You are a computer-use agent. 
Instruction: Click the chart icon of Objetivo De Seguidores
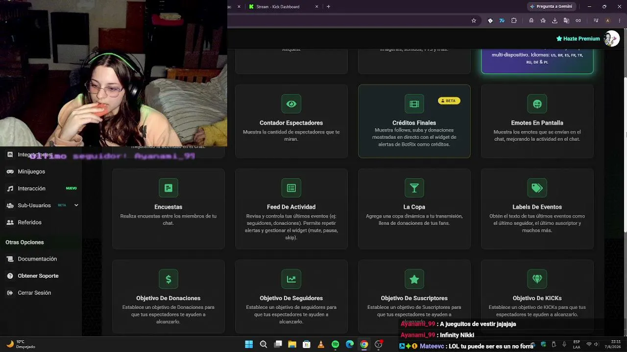coord(291,279)
